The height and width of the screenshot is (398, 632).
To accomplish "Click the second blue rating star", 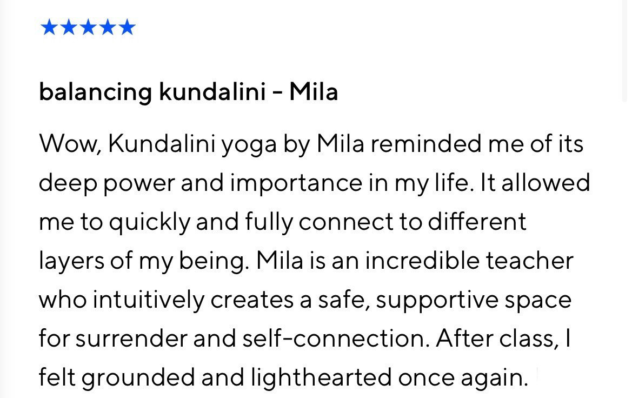I will [68, 27].
